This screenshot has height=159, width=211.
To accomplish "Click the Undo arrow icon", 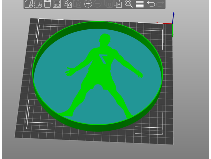I will [x=151, y=4].
